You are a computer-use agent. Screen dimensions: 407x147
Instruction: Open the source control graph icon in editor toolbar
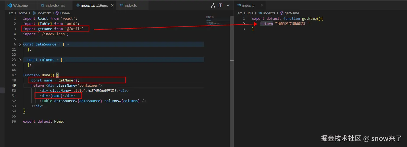(x=213, y=5)
